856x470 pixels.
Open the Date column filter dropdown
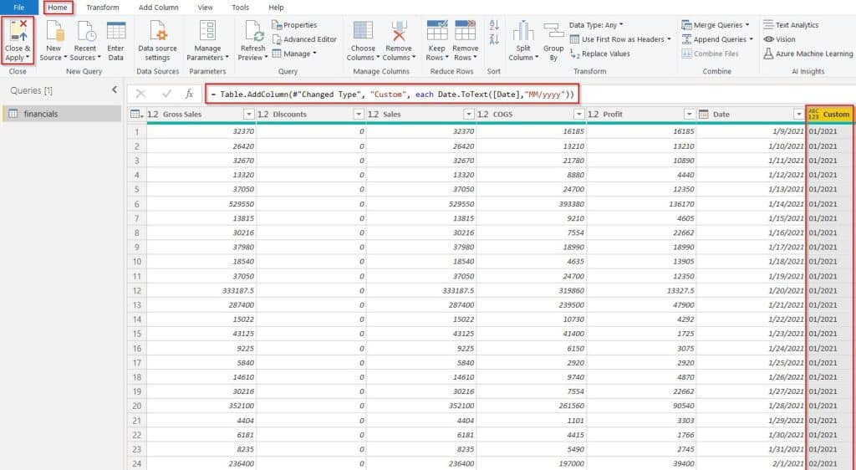click(x=799, y=114)
